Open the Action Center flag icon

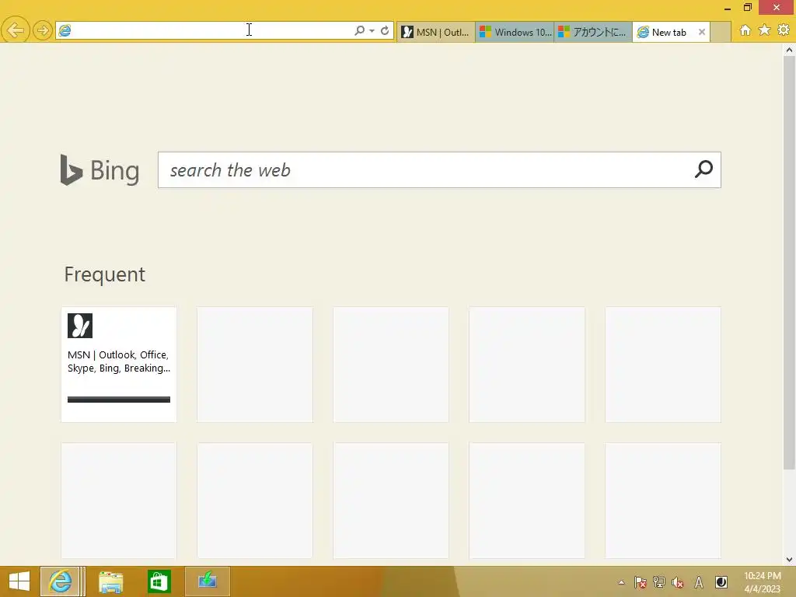tap(641, 582)
